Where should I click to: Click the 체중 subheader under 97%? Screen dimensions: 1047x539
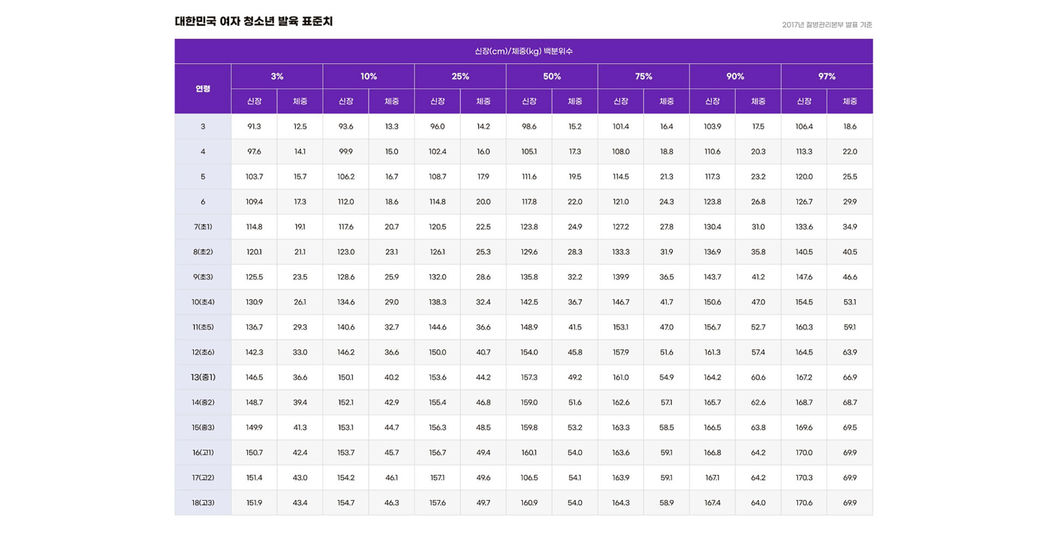point(850,101)
